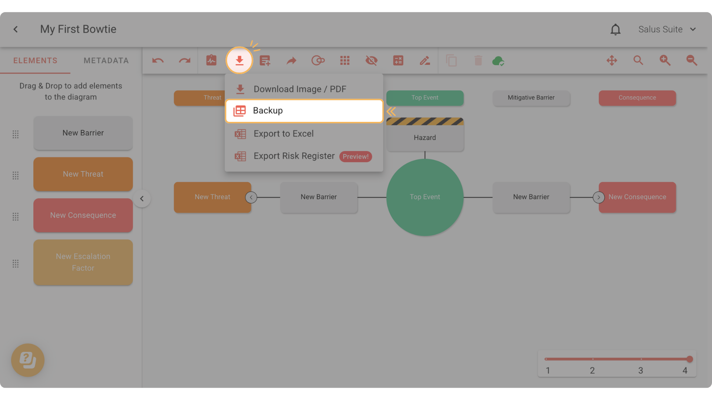Go back using the header arrow

click(16, 29)
